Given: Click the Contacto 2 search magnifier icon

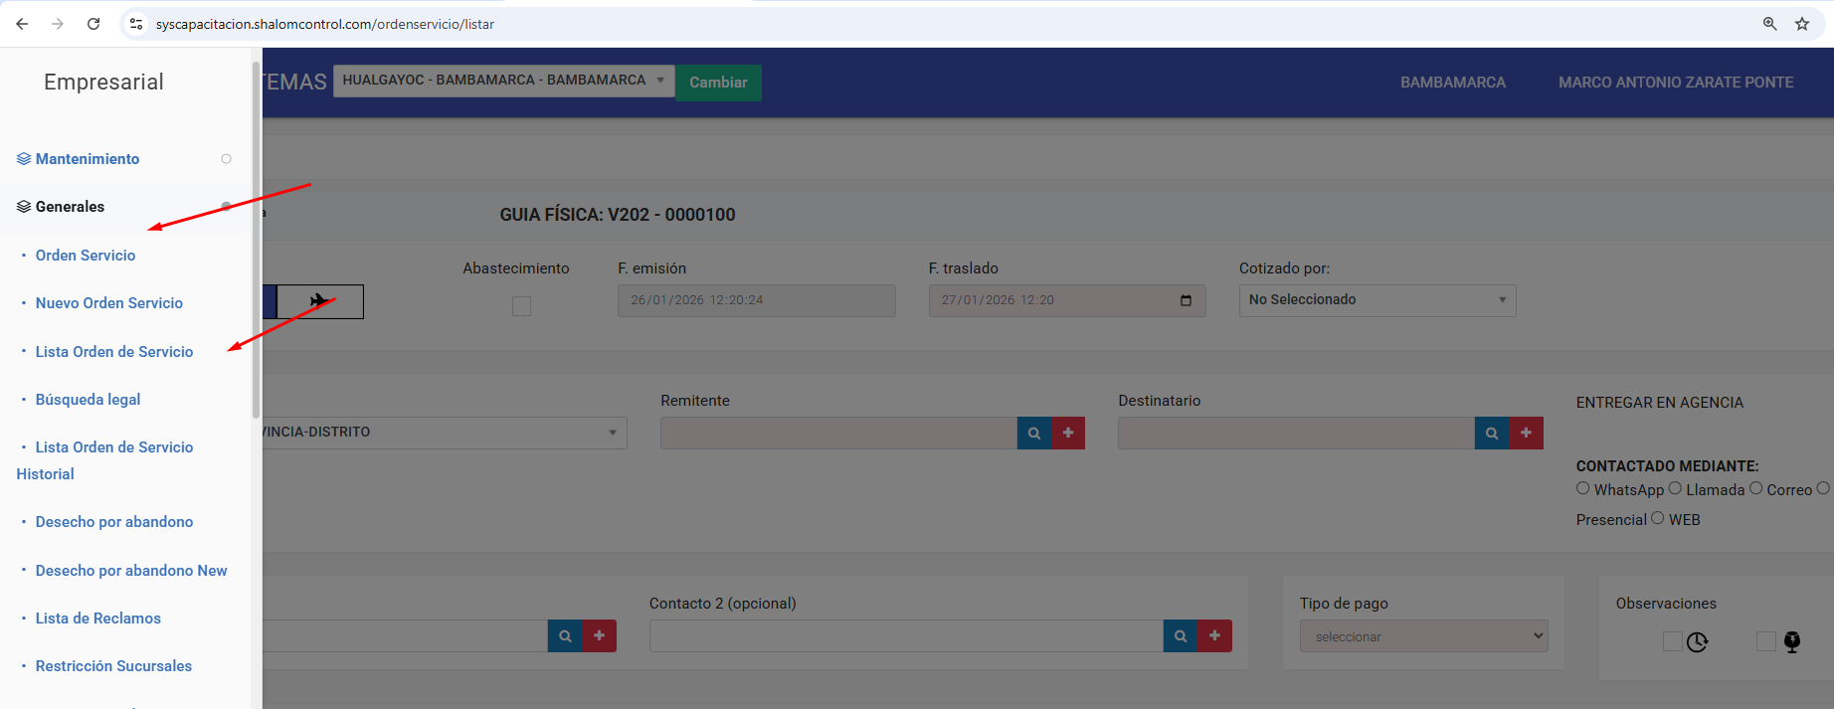Looking at the screenshot, I should point(1181,636).
